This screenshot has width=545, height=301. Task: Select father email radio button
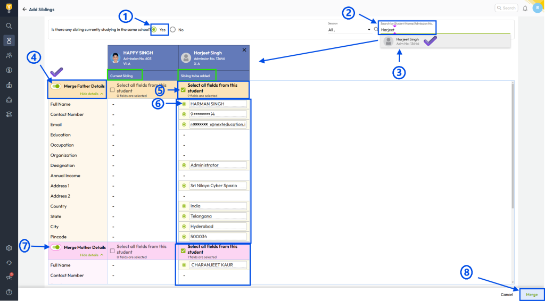pos(184,124)
